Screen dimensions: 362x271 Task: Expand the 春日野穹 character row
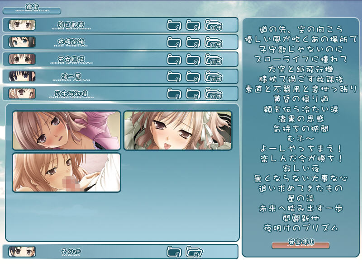pos(68,25)
